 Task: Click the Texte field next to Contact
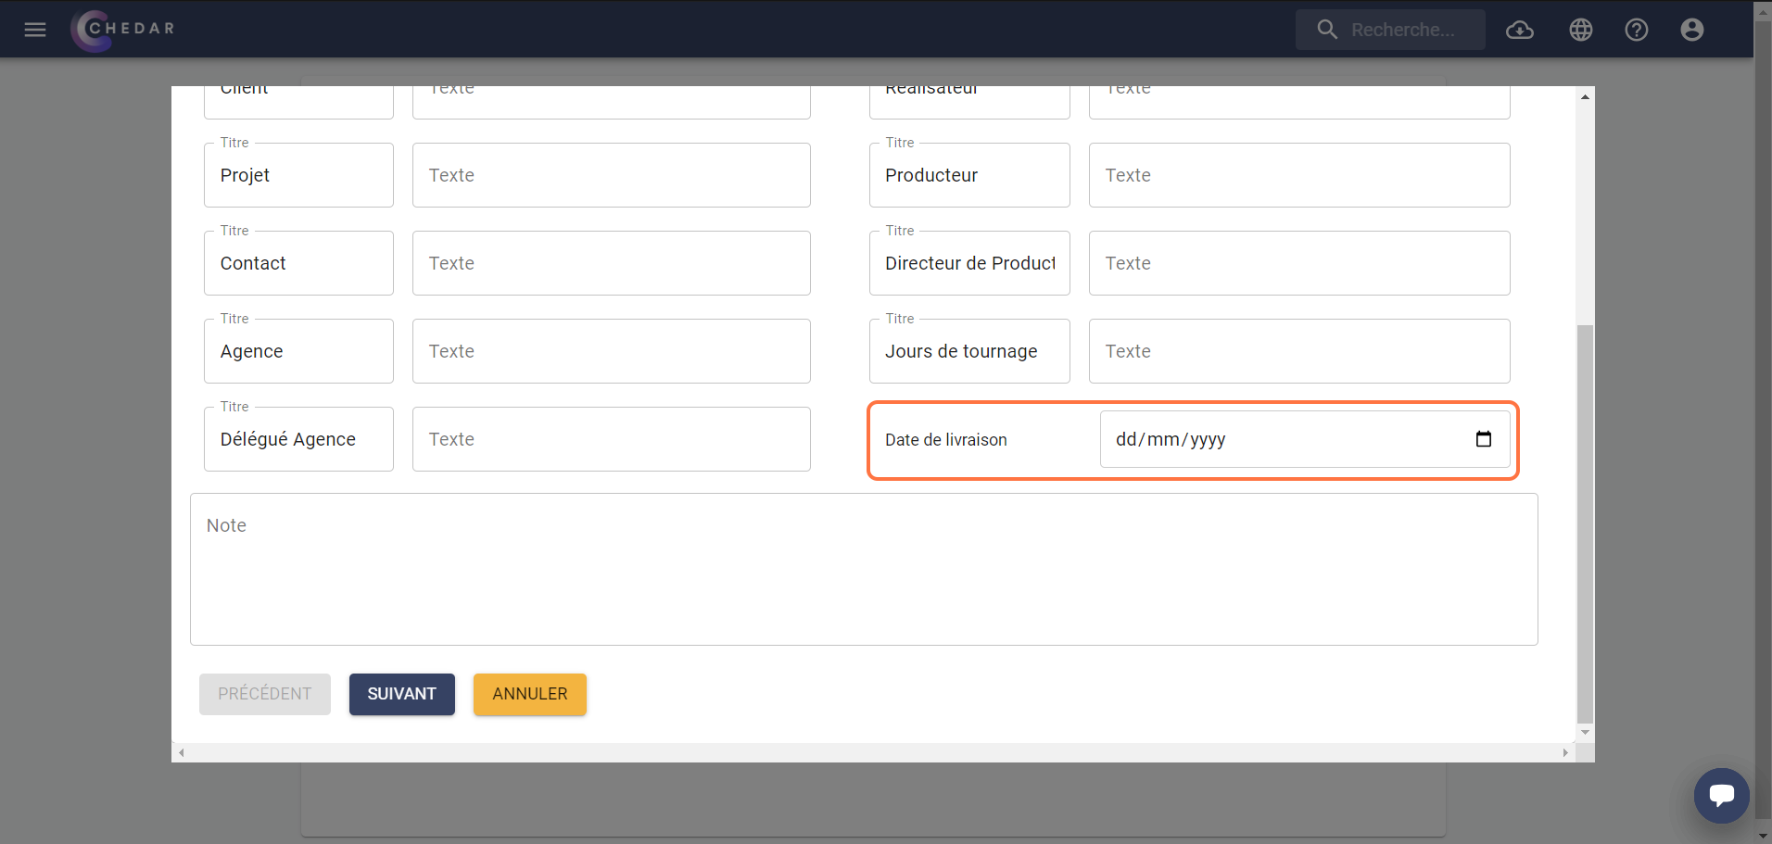pos(612,263)
